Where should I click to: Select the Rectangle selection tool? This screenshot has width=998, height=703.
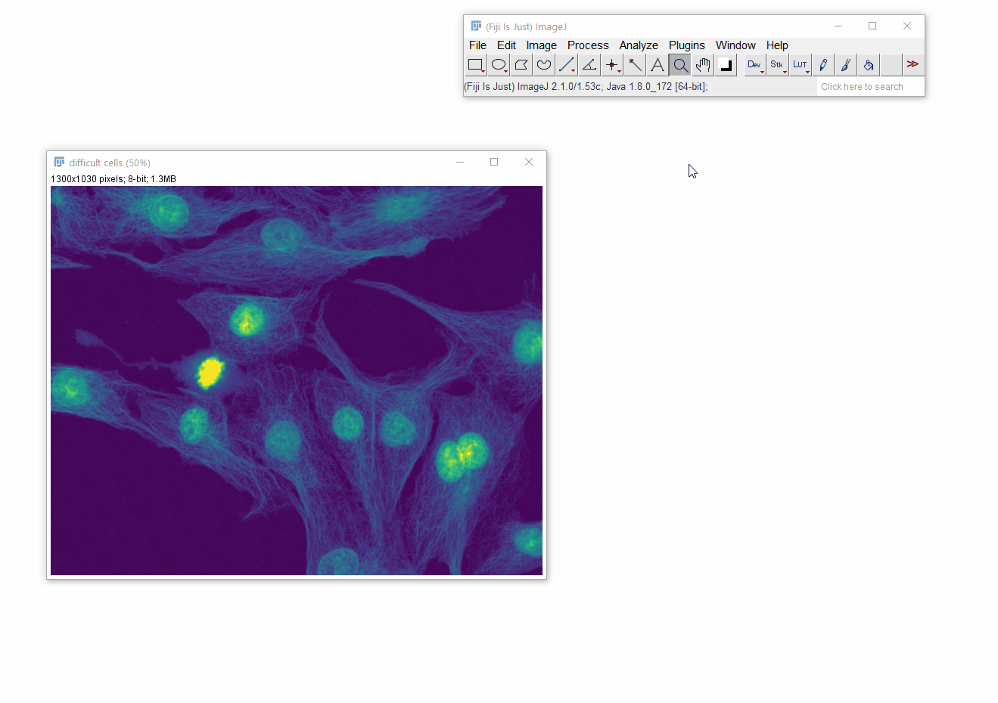click(x=475, y=65)
